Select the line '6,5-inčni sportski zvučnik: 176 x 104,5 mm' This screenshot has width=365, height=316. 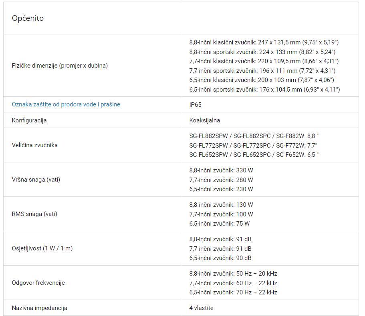click(x=265, y=90)
